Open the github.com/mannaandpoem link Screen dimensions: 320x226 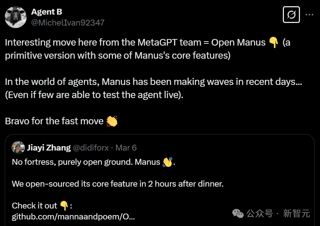pyautogui.click(x=73, y=217)
